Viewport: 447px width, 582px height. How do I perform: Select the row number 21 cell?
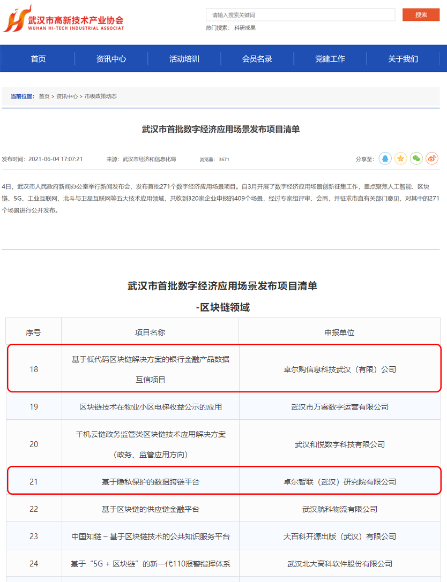pyautogui.click(x=34, y=481)
